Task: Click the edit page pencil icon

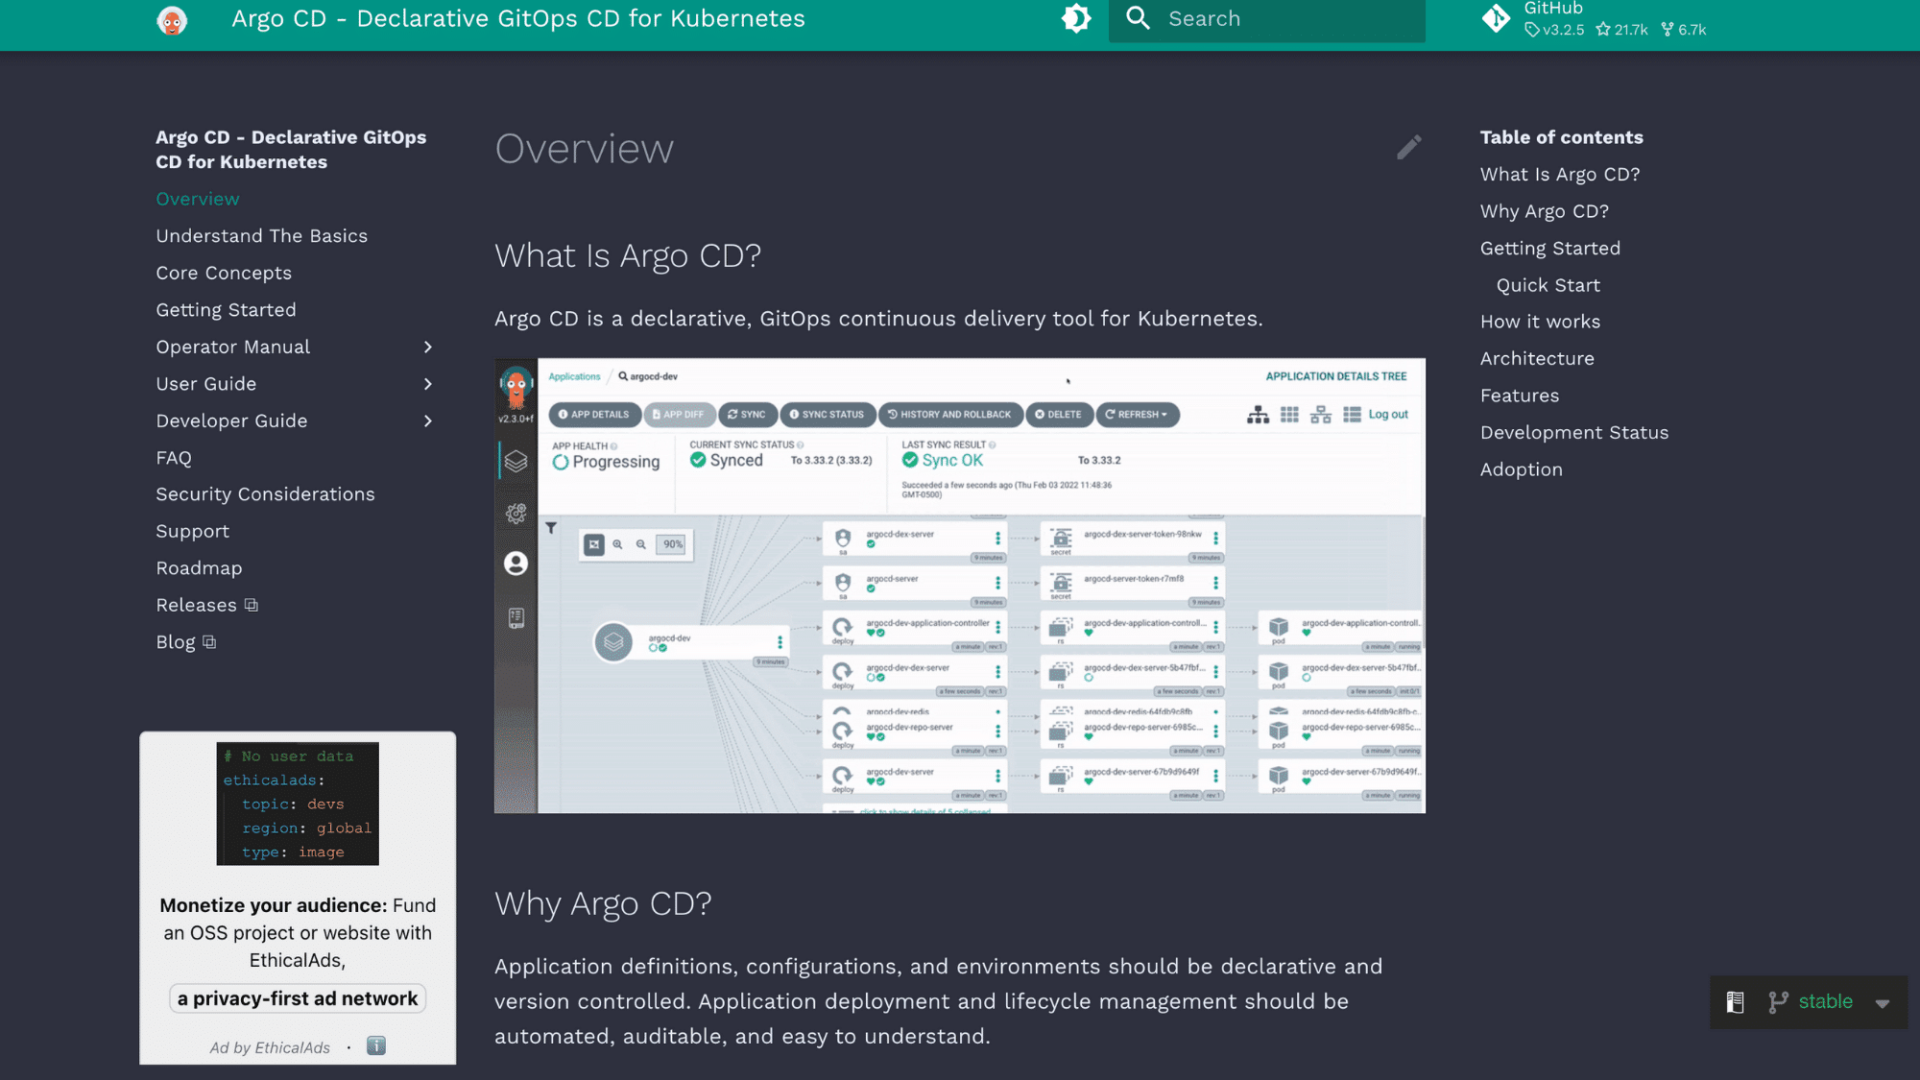Action: click(1408, 147)
